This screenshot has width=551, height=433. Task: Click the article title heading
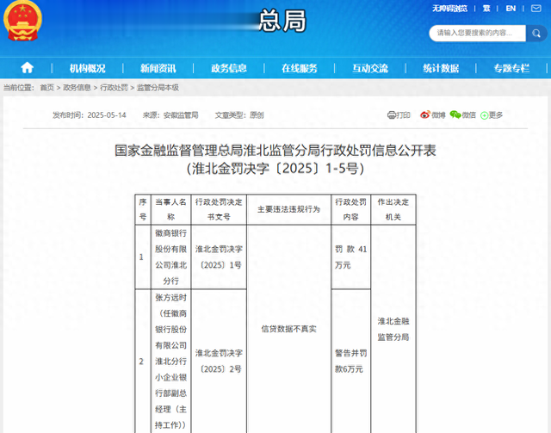click(x=275, y=151)
